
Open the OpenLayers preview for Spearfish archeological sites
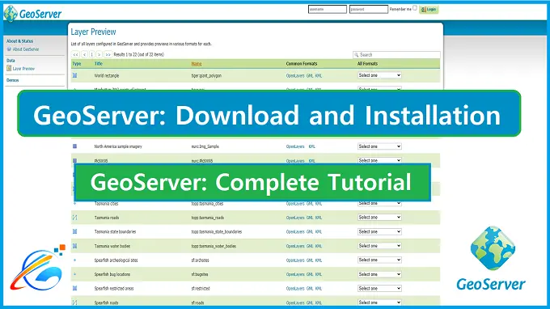[295, 260]
